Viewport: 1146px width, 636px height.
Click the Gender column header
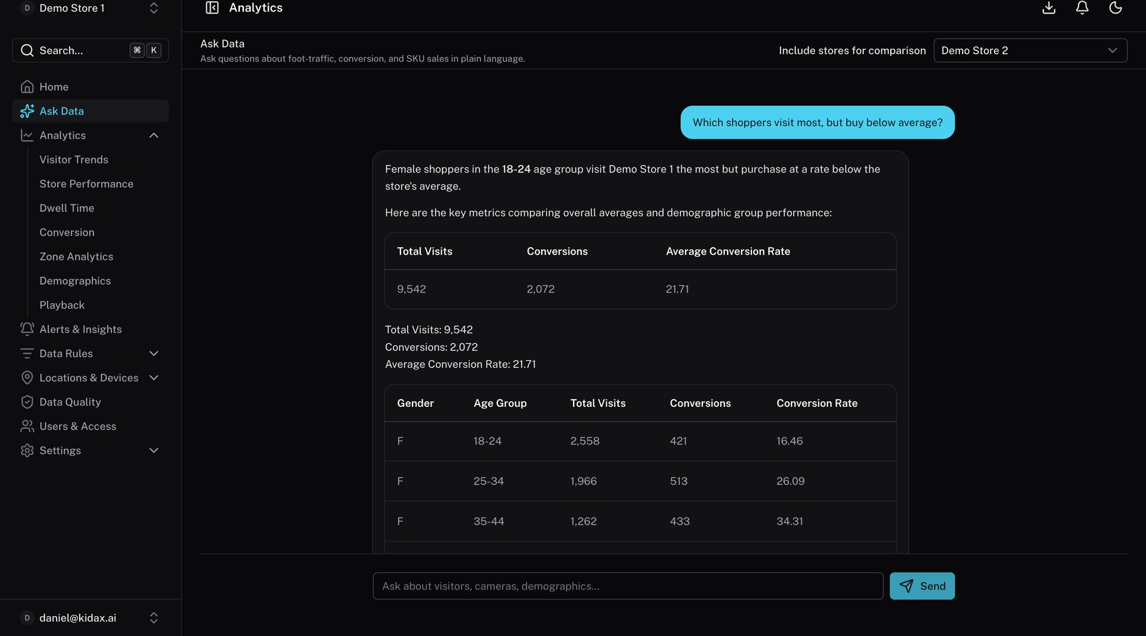coord(415,403)
